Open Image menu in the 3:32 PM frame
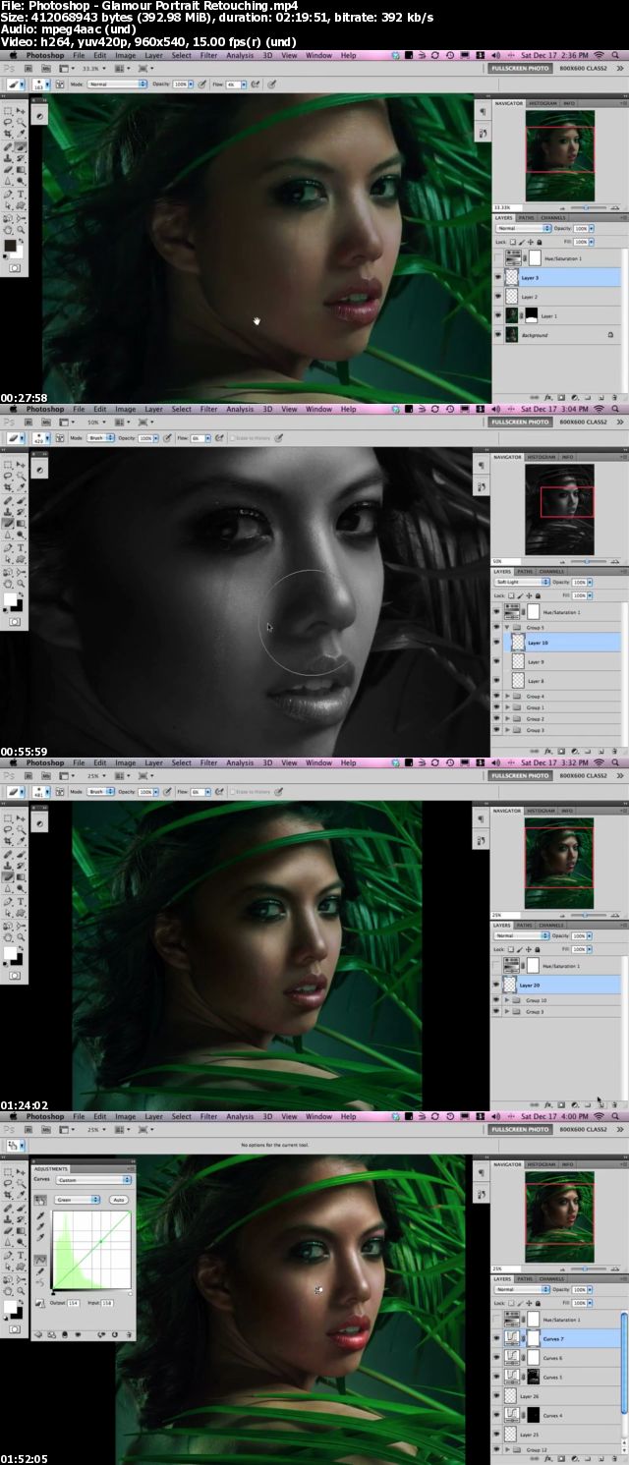The image size is (629, 1465). pos(125,762)
